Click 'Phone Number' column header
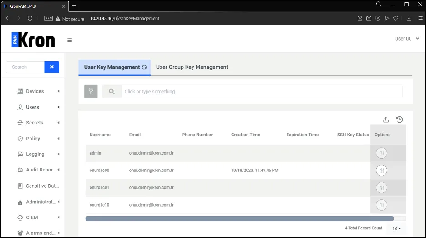Screen dimensions: 426x238 click(197, 135)
